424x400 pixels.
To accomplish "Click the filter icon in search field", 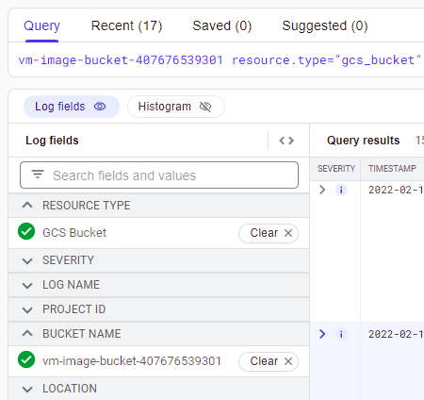I will [38, 175].
